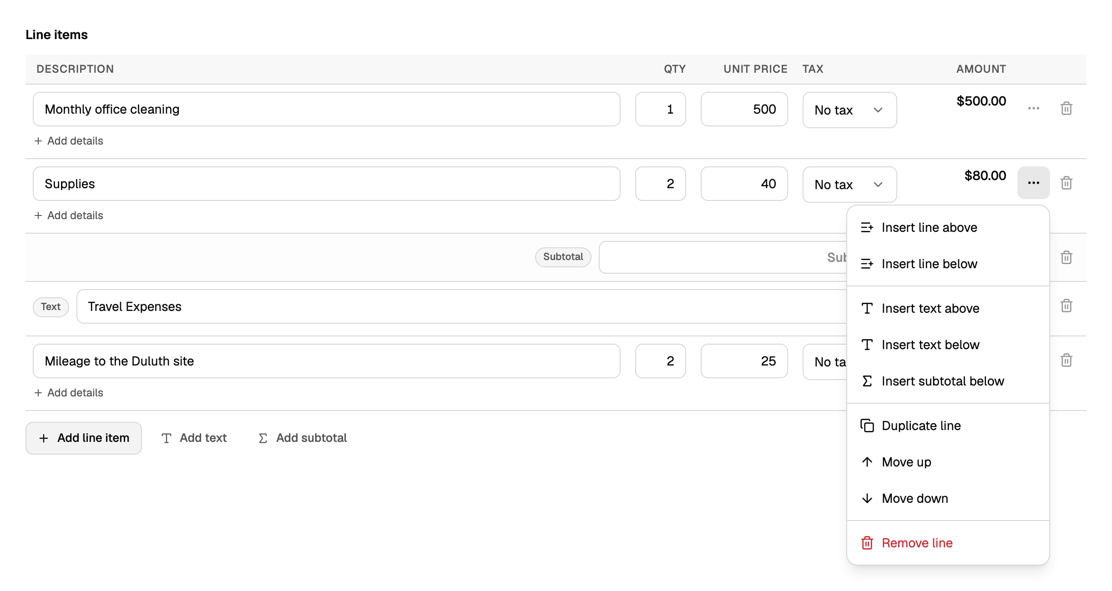Click the Text badge beside Travel Expenses

[x=51, y=307]
